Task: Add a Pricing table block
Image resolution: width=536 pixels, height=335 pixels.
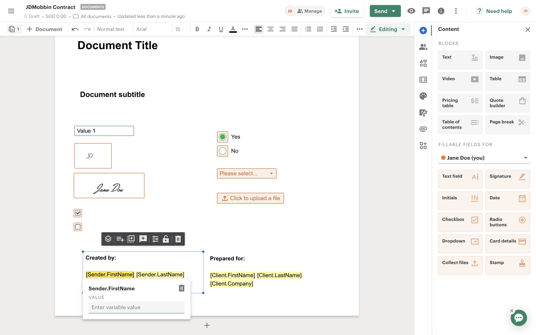Action: point(460,103)
